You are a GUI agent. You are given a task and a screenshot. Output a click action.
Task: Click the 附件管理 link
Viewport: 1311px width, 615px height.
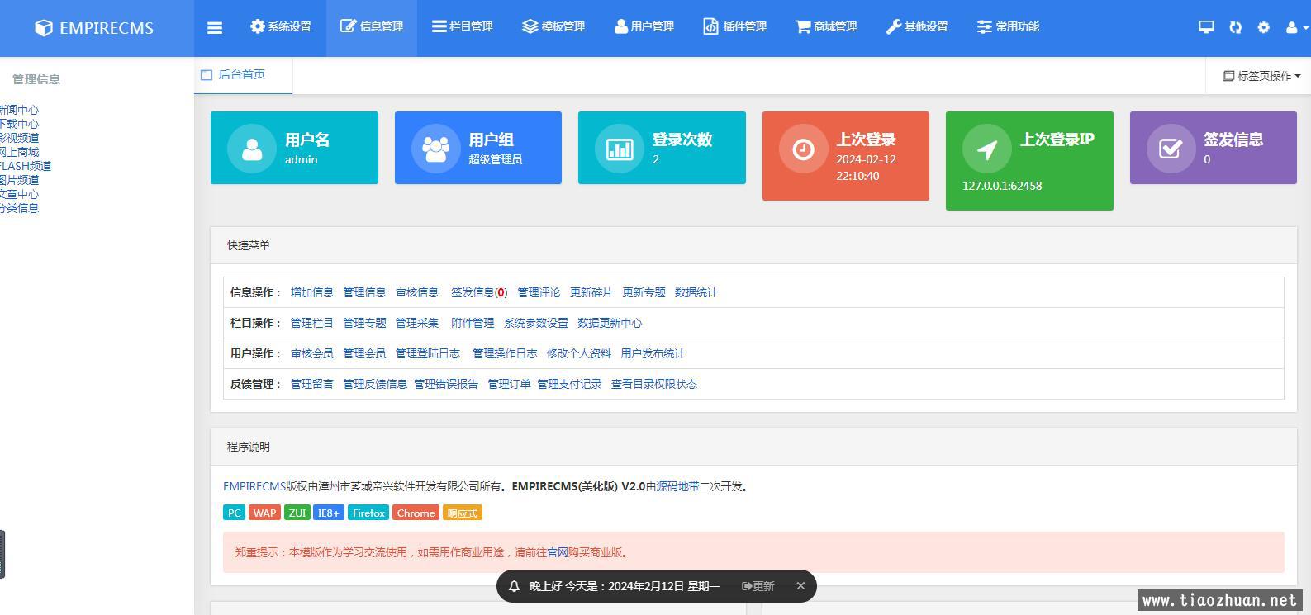tap(473, 323)
